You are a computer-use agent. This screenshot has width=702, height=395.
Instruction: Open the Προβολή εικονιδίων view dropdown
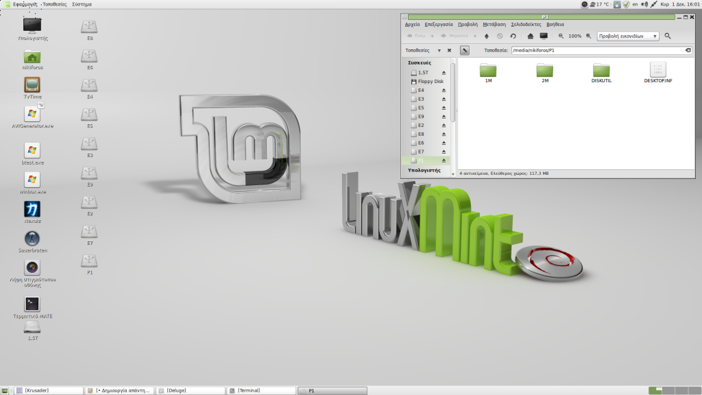[628, 36]
